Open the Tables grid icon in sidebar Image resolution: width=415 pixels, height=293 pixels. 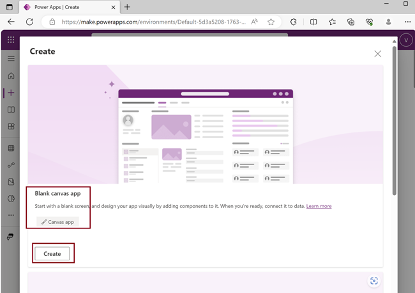pos(11,148)
